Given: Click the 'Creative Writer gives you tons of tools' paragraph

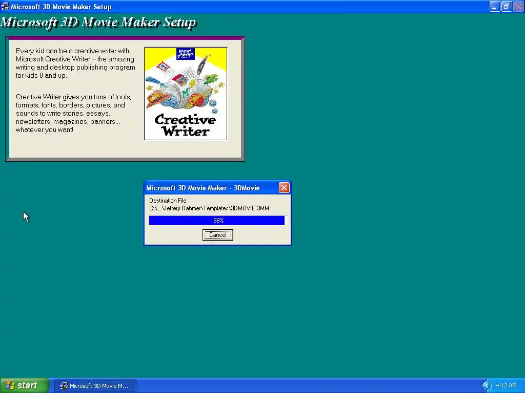Looking at the screenshot, I should 74,113.
